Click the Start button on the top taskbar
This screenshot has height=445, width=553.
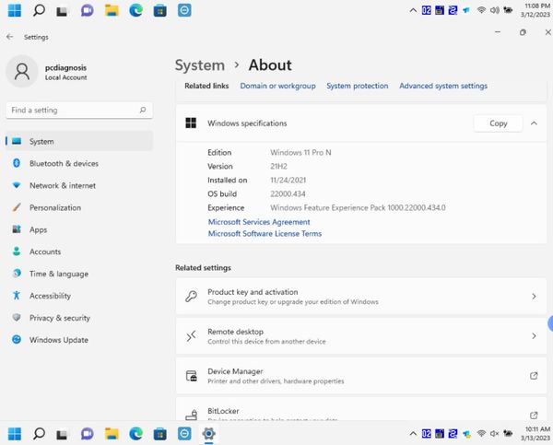point(15,10)
